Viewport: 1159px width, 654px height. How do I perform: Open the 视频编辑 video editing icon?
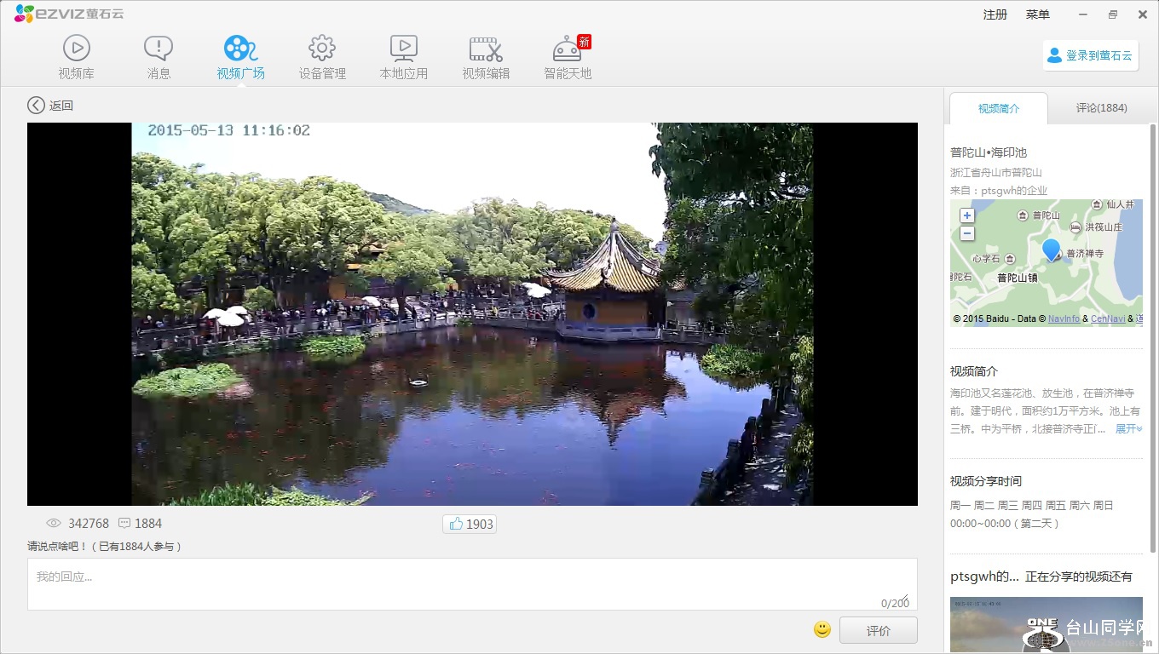[x=486, y=49]
